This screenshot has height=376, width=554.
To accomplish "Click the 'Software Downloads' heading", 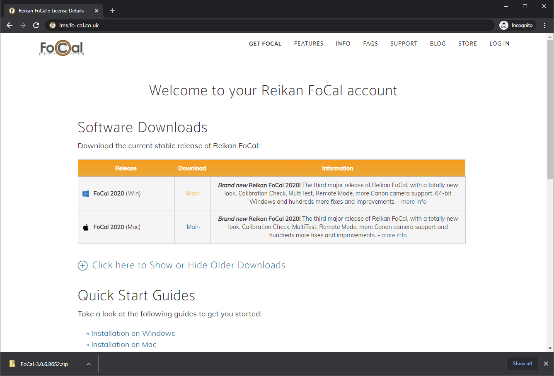I will (x=143, y=127).
